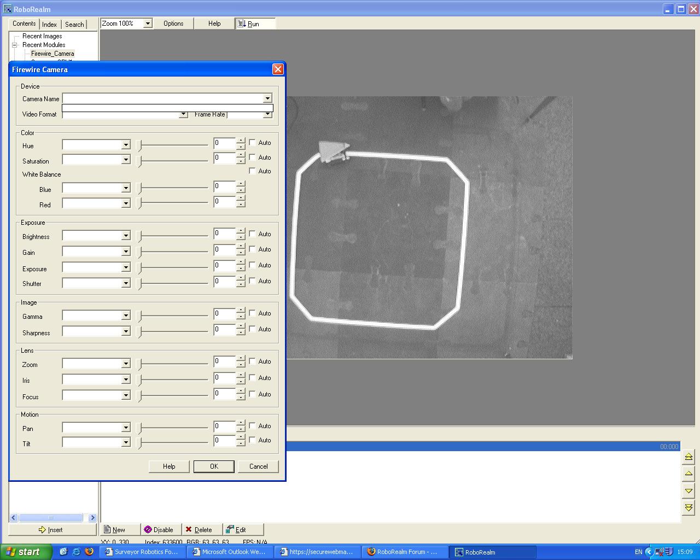Click the Disable module icon
The image size is (700, 560).
148,529
